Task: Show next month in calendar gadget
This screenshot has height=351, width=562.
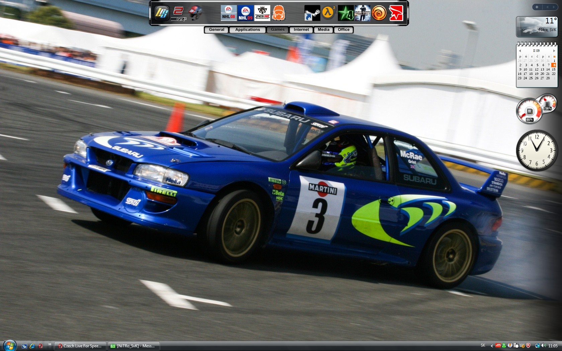Action: coord(554,51)
